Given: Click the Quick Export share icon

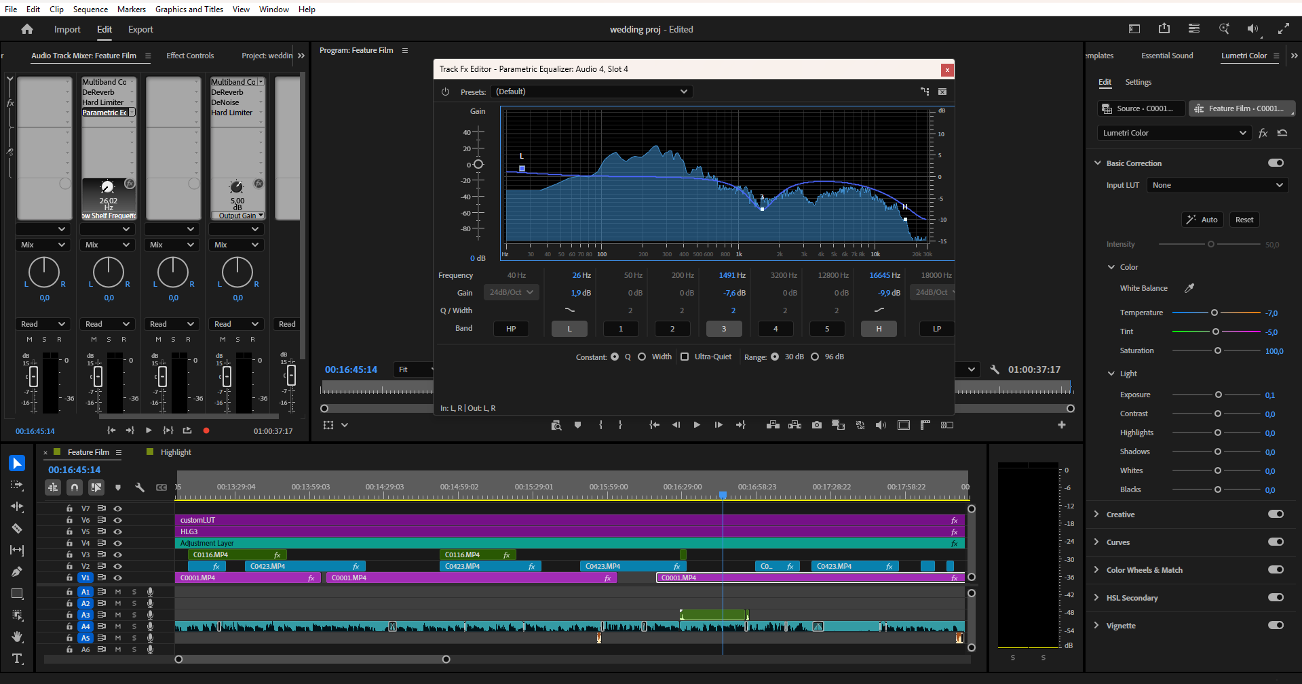Looking at the screenshot, I should [1164, 28].
